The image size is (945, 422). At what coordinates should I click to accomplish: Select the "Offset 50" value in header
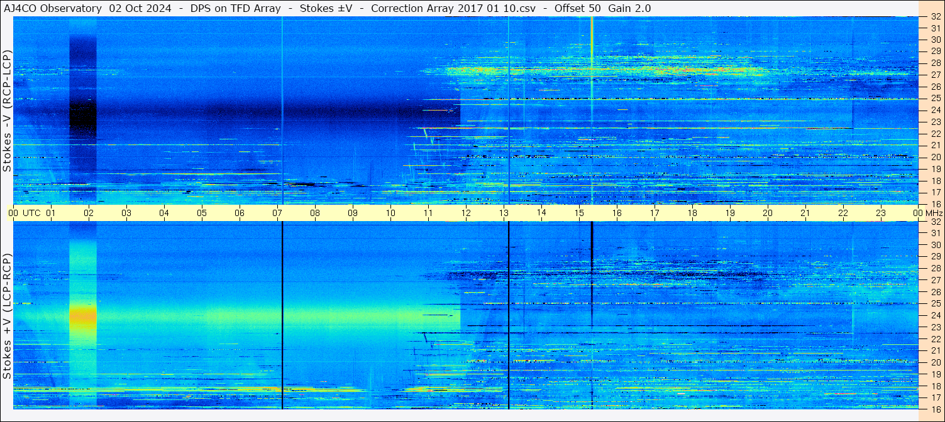tap(578, 8)
